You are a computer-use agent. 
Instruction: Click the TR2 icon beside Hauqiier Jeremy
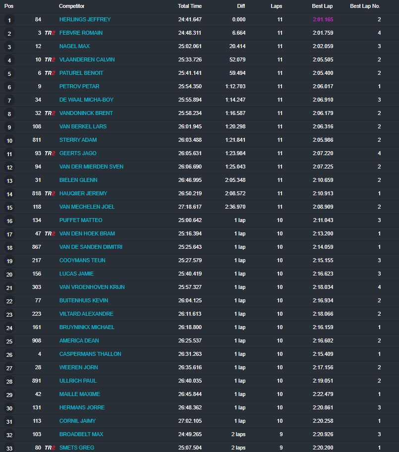tap(50, 194)
